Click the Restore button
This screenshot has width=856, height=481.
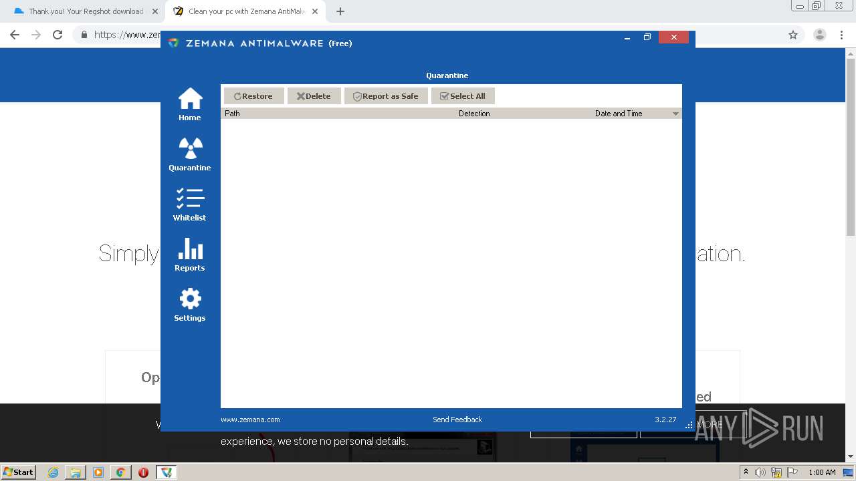254,96
